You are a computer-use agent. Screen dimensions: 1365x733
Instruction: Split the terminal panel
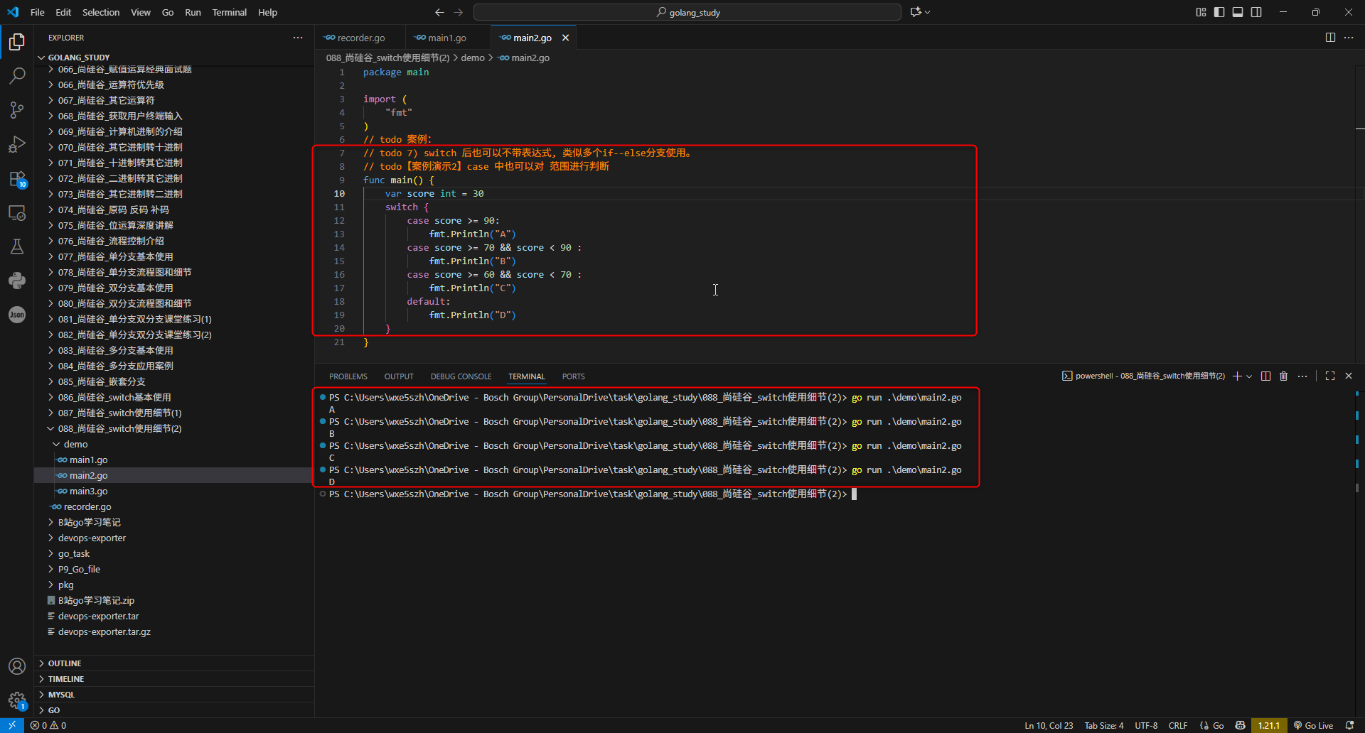pos(1265,376)
